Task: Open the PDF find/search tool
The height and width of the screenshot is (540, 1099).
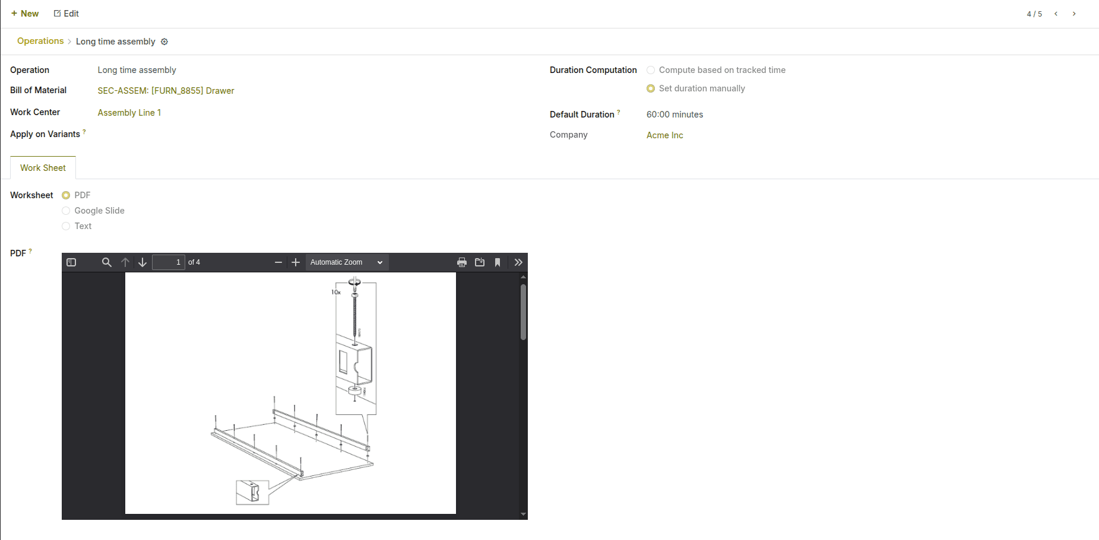Action: tap(107, 262)
